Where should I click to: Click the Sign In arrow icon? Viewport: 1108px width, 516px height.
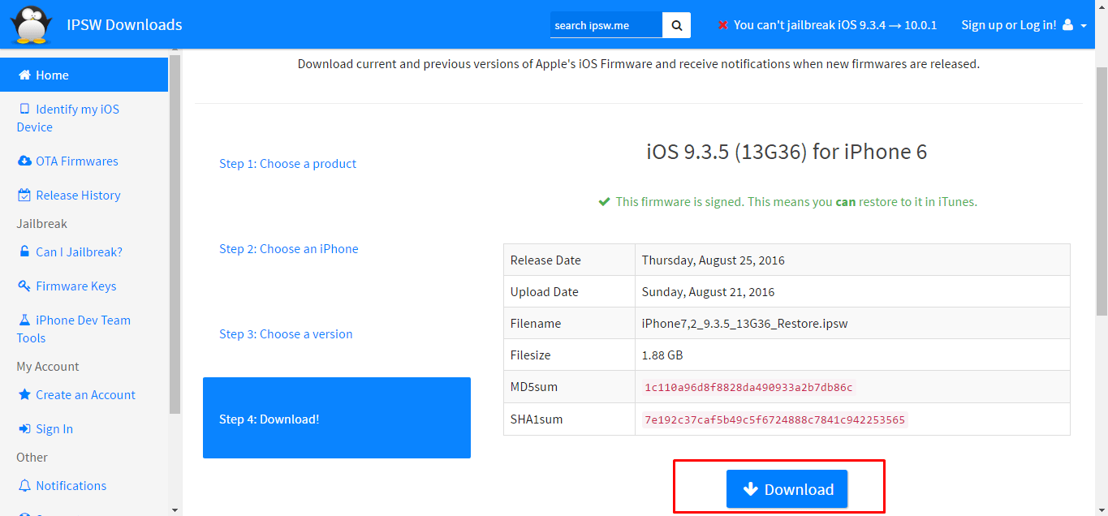pyautogui.click(x=24, y=428)
